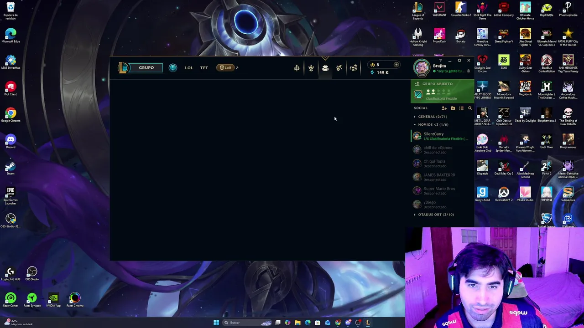
Task: Switch to the TFT tab
Action: click(x=204, y=68)
